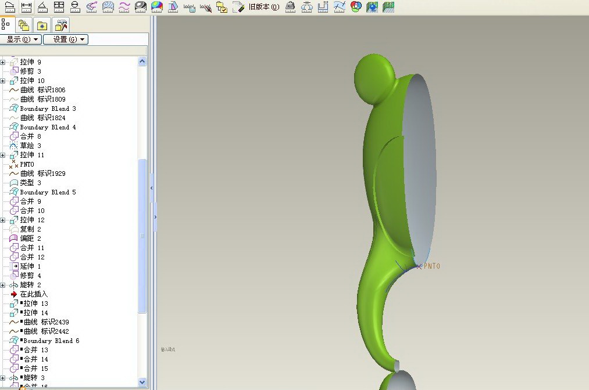This screenshot has width=589, height=390.
Task: Expand the 拉伸 11 feature node
Action: (3, 155)
